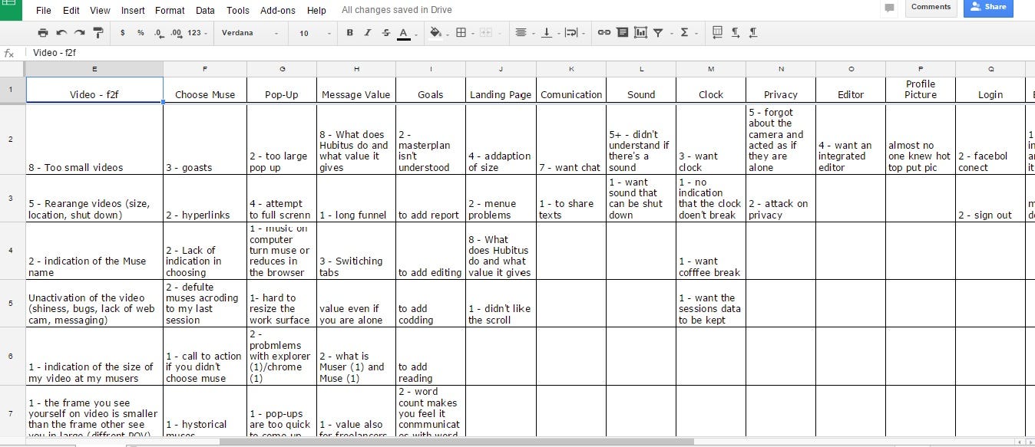Open the font size 10 dropdown
This screenshot has width=1035, height=447.
click(x=315, y=33)
